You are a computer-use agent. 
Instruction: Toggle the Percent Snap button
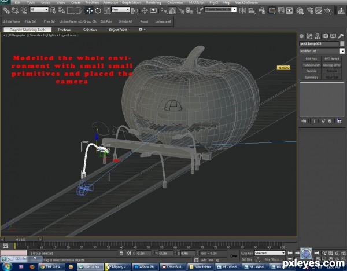click(x=181, y=10)
